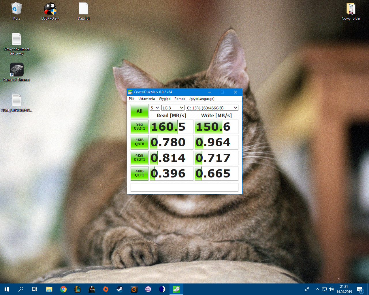Image resolution: width=369 pixels, height=295 pixels.
Task: Click the Seq write result 150.6
Action: click(216, 127)
